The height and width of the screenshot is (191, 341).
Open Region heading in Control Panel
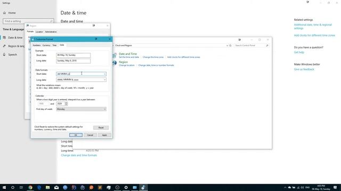(x=123, y=62)
